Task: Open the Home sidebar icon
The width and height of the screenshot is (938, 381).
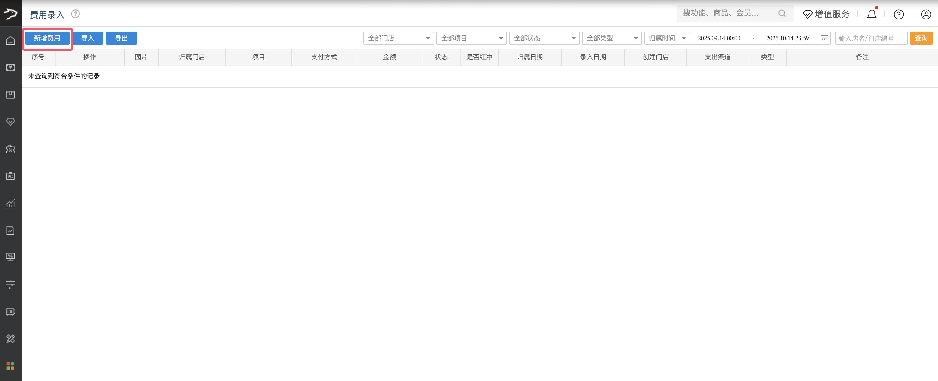Action: pyautogui.click(x=11, y=41)
